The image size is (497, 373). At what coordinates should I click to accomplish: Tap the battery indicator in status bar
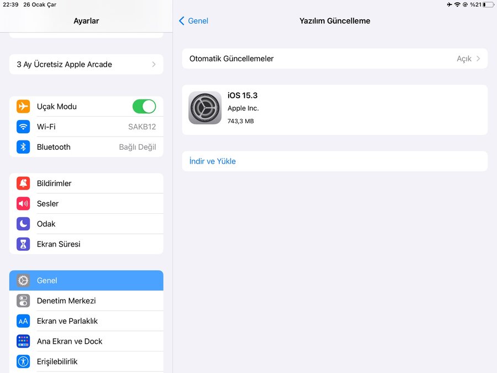(489, 4)
